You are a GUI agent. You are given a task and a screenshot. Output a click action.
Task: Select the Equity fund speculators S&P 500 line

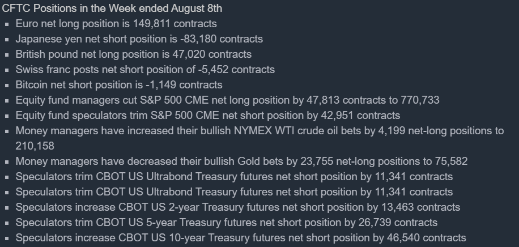(x=208, y=116)
